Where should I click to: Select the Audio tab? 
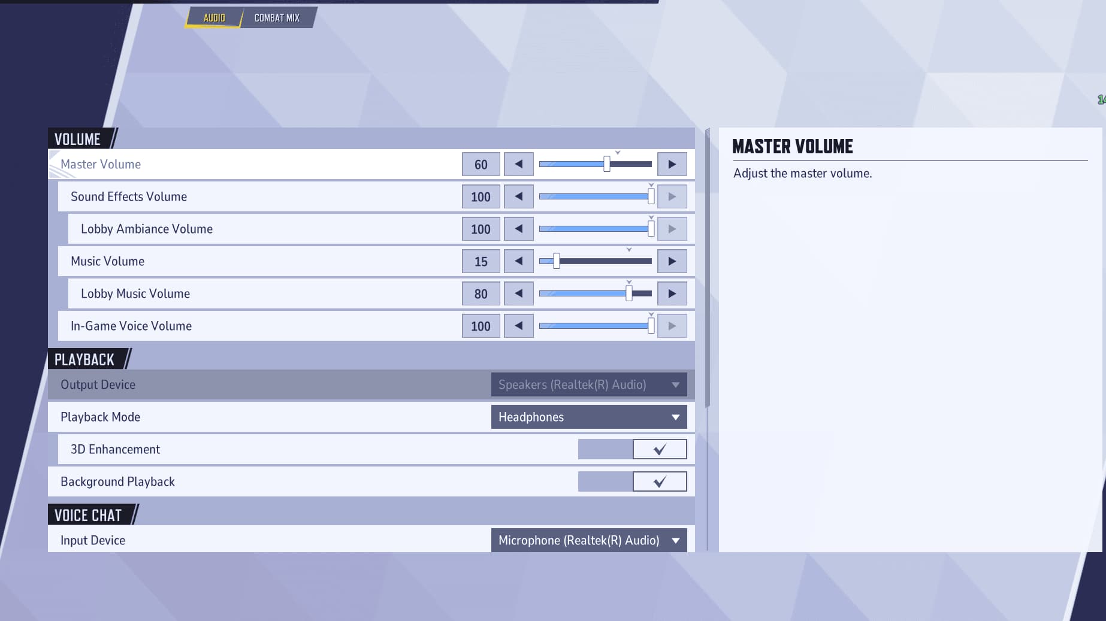coord(214,18)
